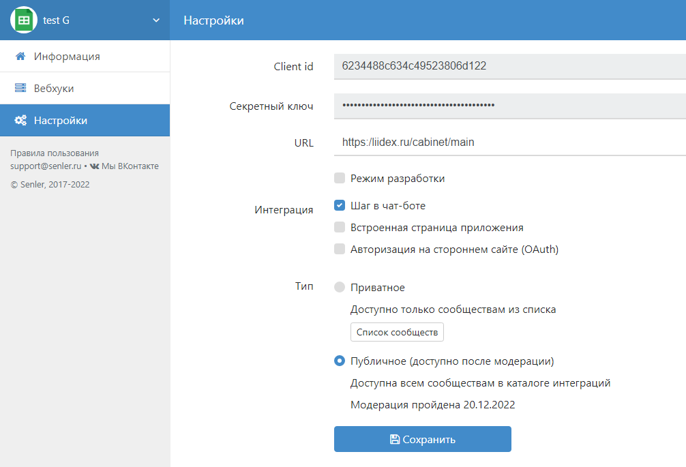Click the Список сообществ button

pos(397,332)
